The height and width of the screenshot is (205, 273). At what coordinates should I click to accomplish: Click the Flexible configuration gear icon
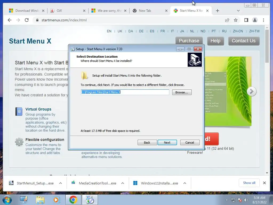(19, 142)
